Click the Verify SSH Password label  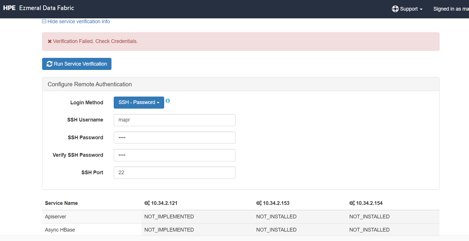(78, 155)
